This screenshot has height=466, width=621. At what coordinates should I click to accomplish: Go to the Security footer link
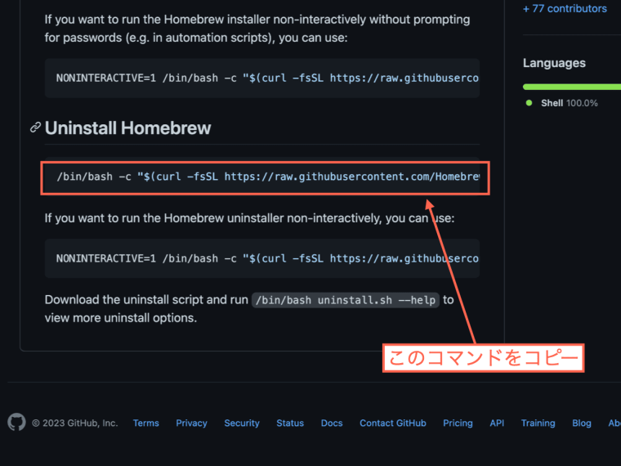point(242,423)
